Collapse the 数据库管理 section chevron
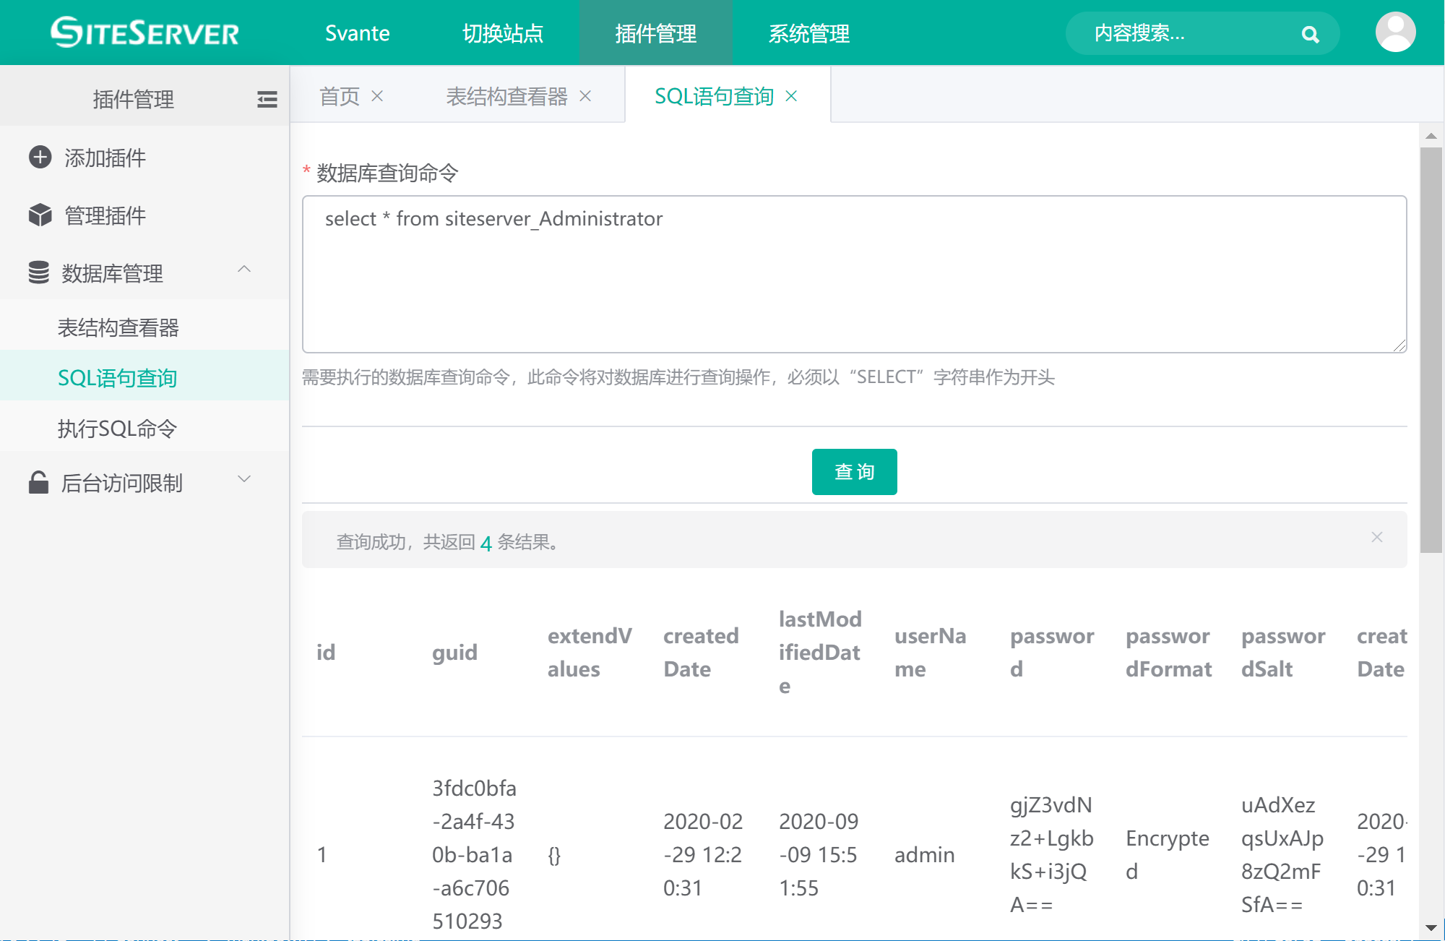This screenshot has height=941, width=1445. pyautogui.click(x=244, y=270)
